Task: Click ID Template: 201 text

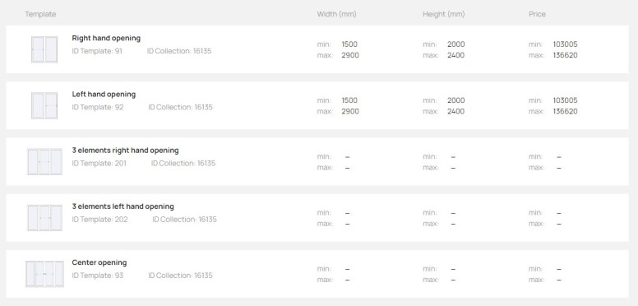Action: (x=99, y=163)
